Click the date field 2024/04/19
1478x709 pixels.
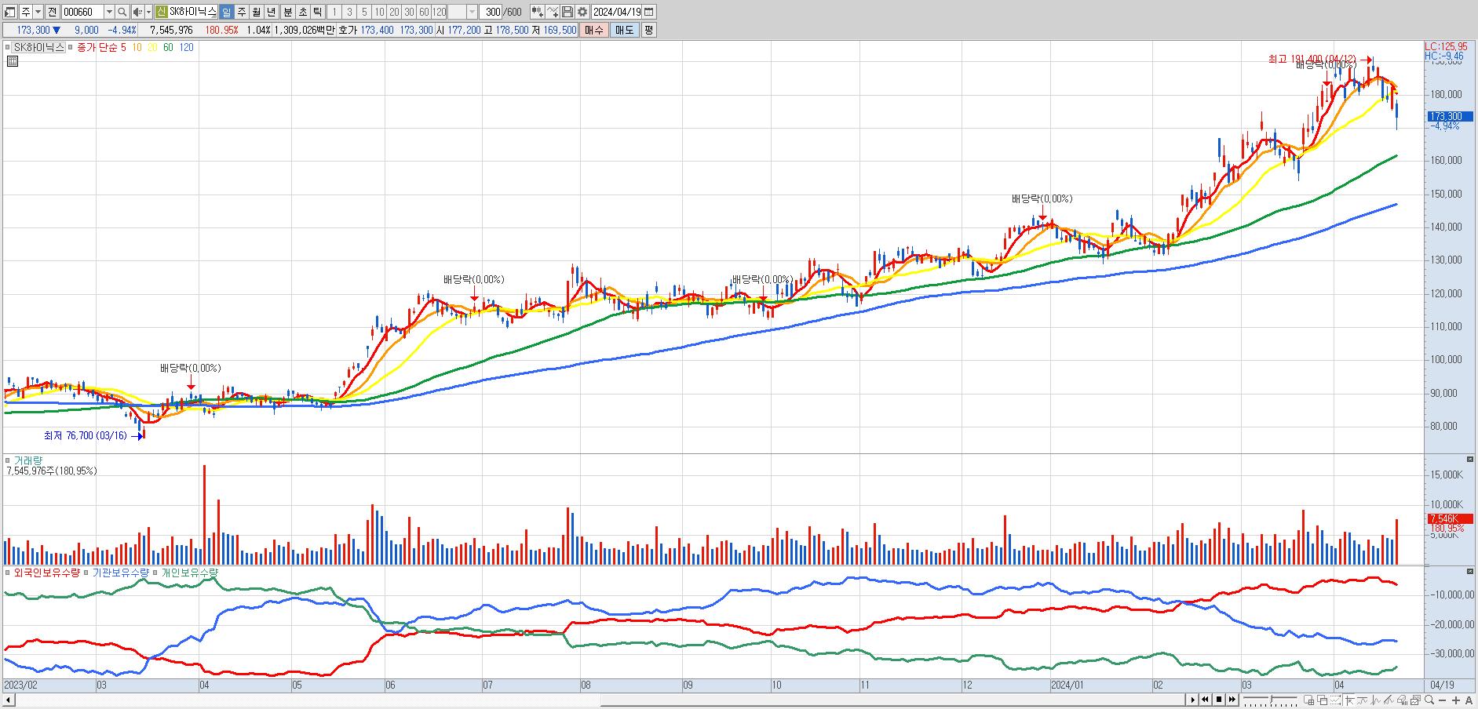click(617, 12)
